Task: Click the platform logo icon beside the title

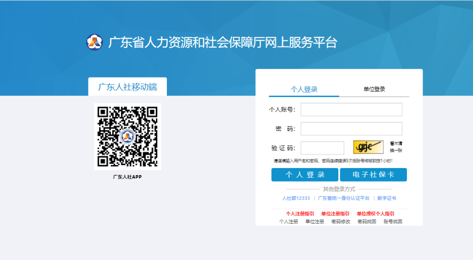Action: pyautogui.click(x=95, y=42)
